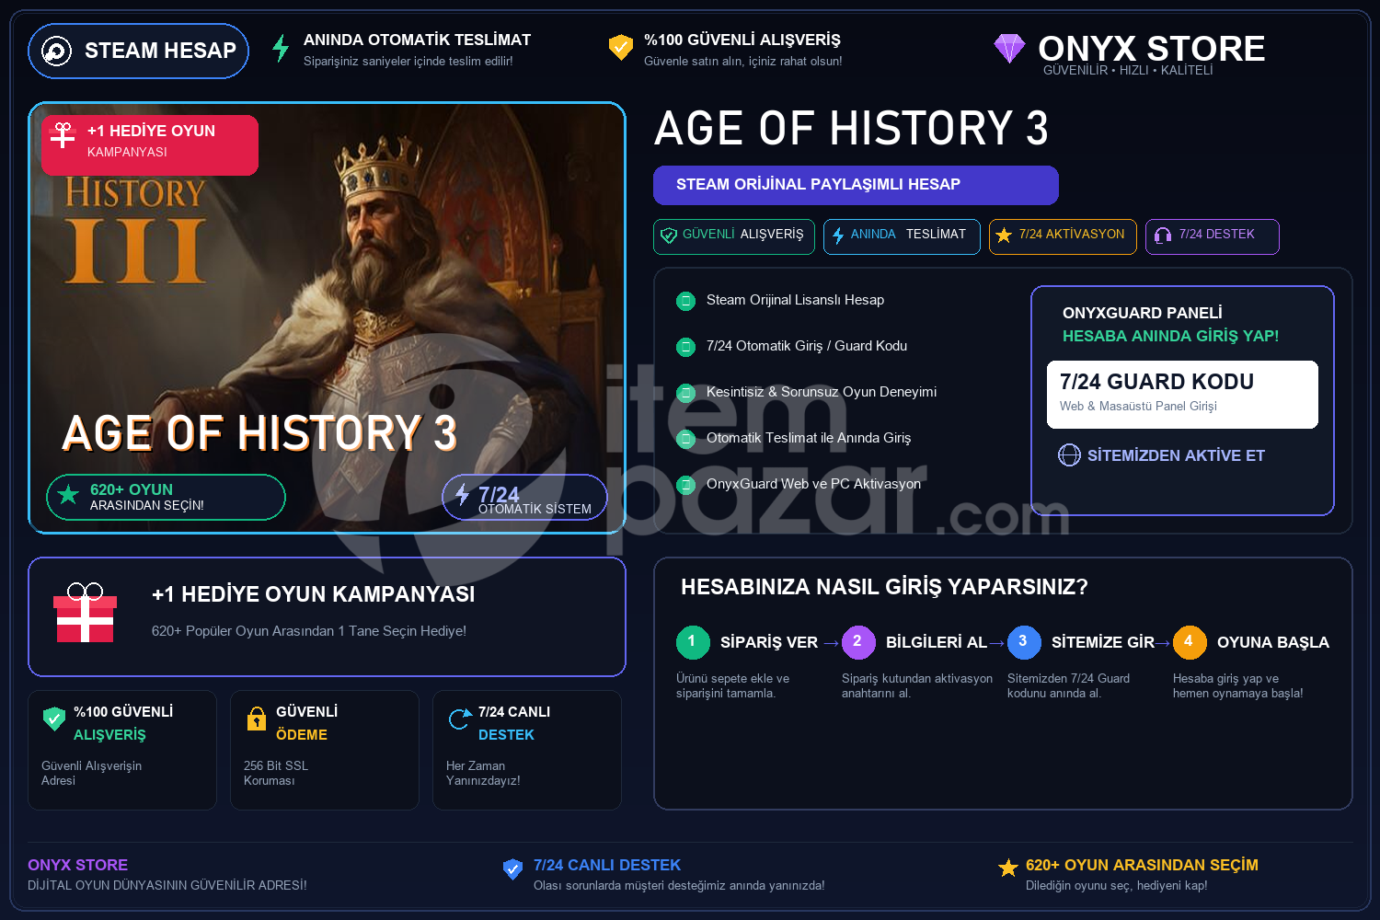Click step 3 blue circle SİTEMİZE GİR
The image size is (1380, 920).
[x=1024, y=642]
